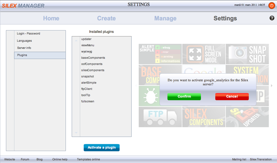Select snapshot in installed plugins
Screen dimensions: 277x163
pyautogui.click(x=87, y=77)
